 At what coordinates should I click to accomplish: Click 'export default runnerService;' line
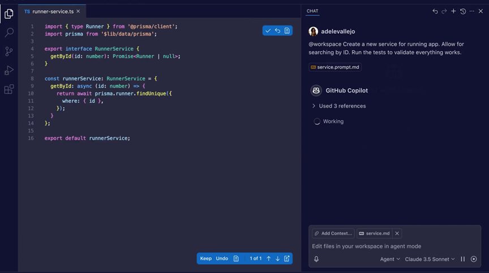[x=87, y=138]
